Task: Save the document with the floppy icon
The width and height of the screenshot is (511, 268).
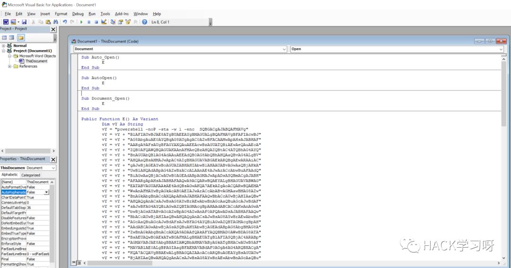Action: click(24, 22)
